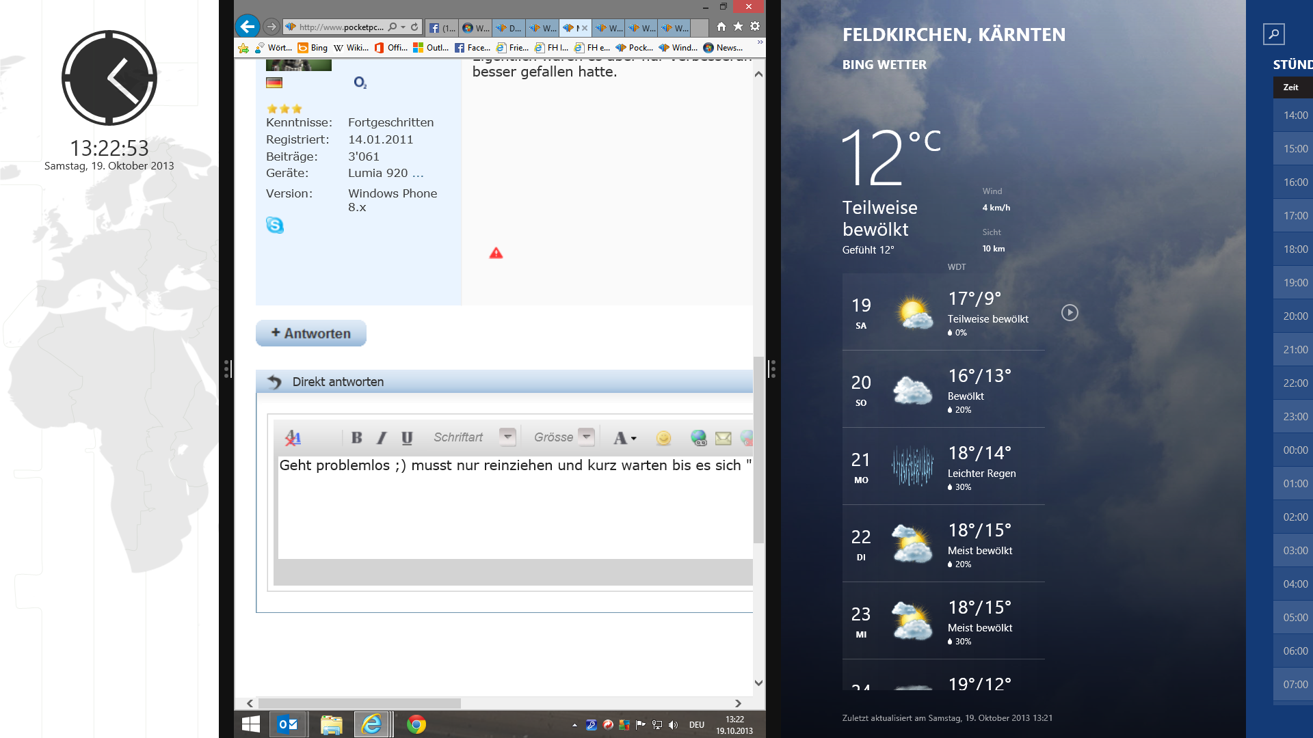The height and width of the screenshot is (738, 1313).
Task: Open Google Chrome from the taskbar
Action: click(x=416, y=724)
